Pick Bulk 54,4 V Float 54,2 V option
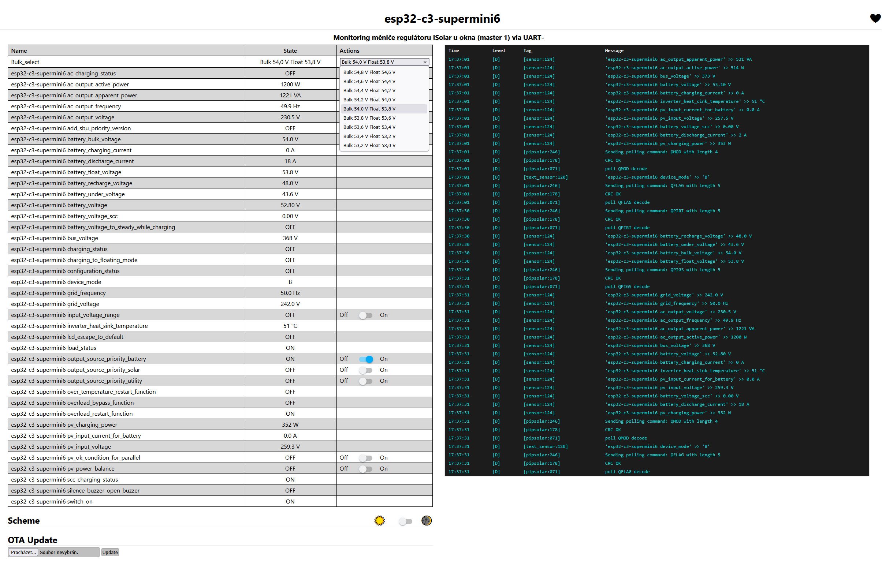Image resolution: width=882 pixels, height=565 pixels. point(369,91)
